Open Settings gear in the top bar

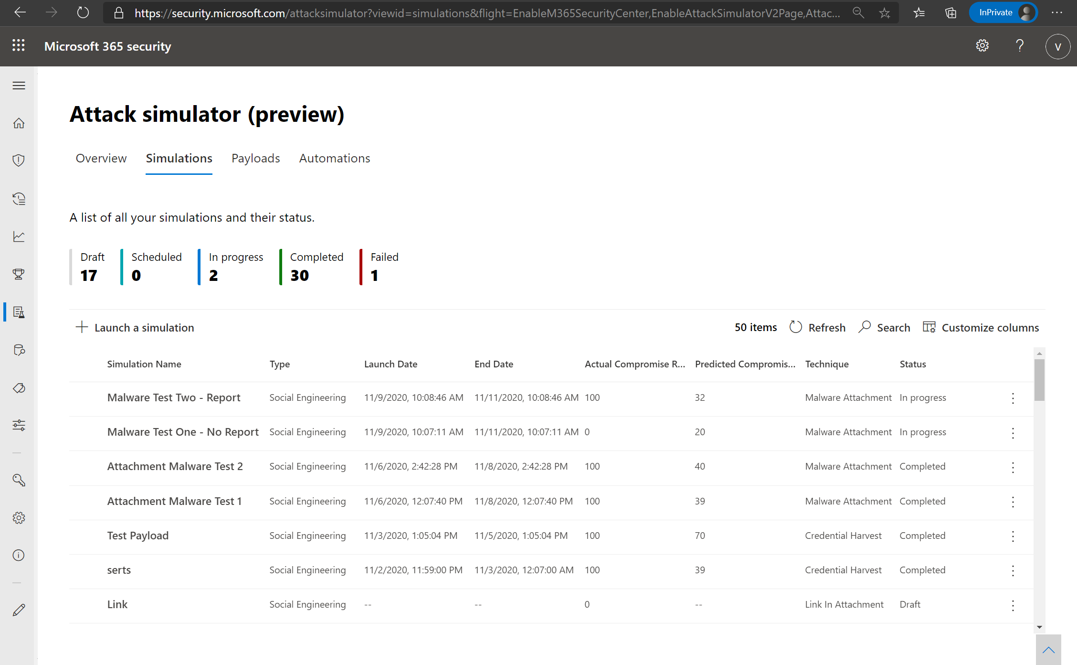(x=982, y=45)
